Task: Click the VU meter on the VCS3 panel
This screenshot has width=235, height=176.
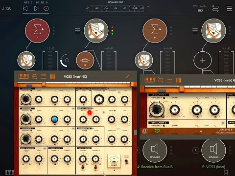Action: coord(114,161)
